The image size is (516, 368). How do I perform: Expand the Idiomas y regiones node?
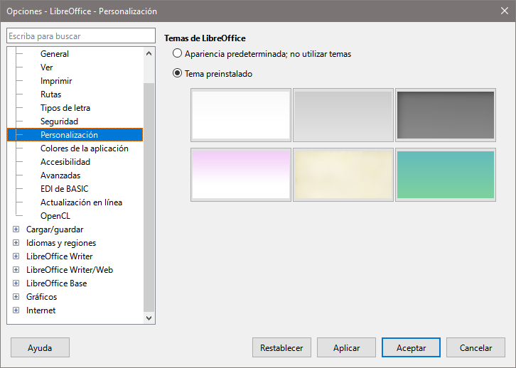coord(16,243)
